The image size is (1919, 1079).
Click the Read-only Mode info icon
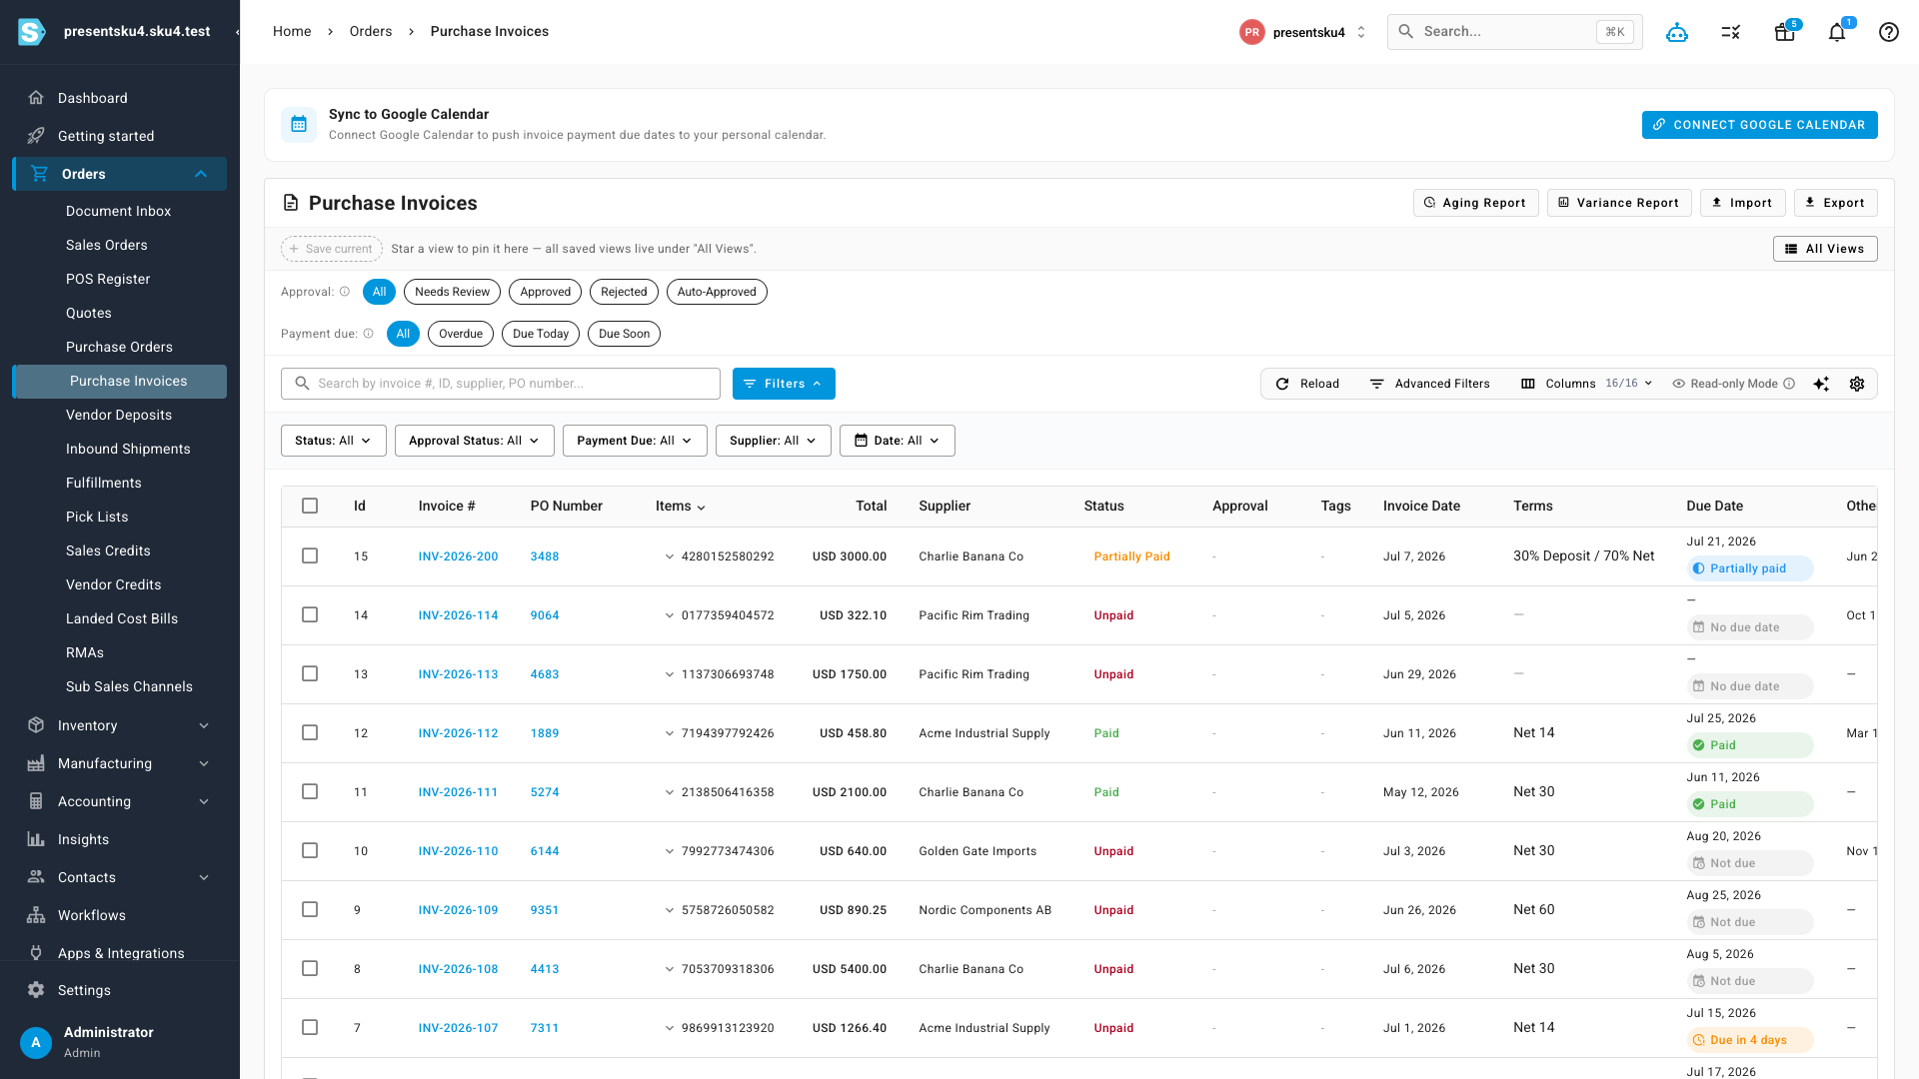click(x=1789, y=384)
